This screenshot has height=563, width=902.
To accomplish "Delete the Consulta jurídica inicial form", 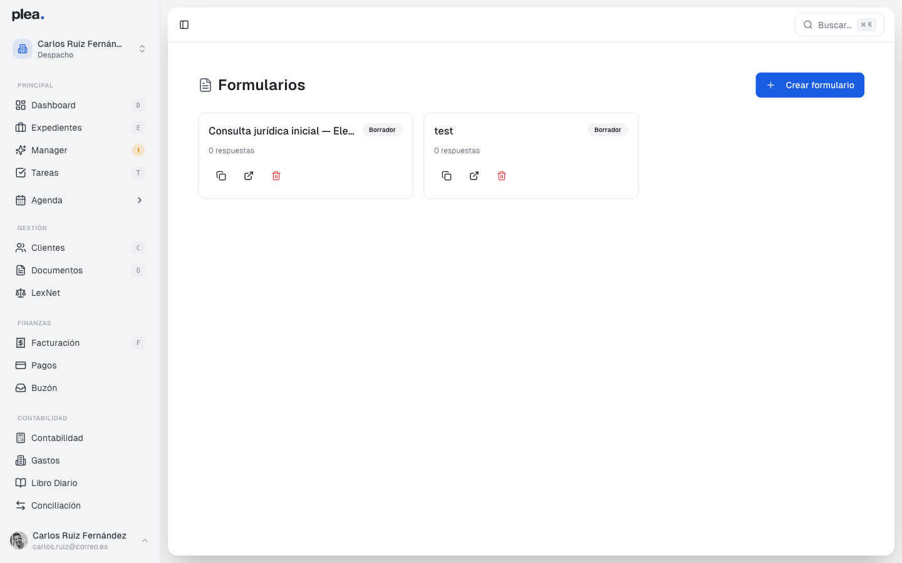I will tap(276, 176).
